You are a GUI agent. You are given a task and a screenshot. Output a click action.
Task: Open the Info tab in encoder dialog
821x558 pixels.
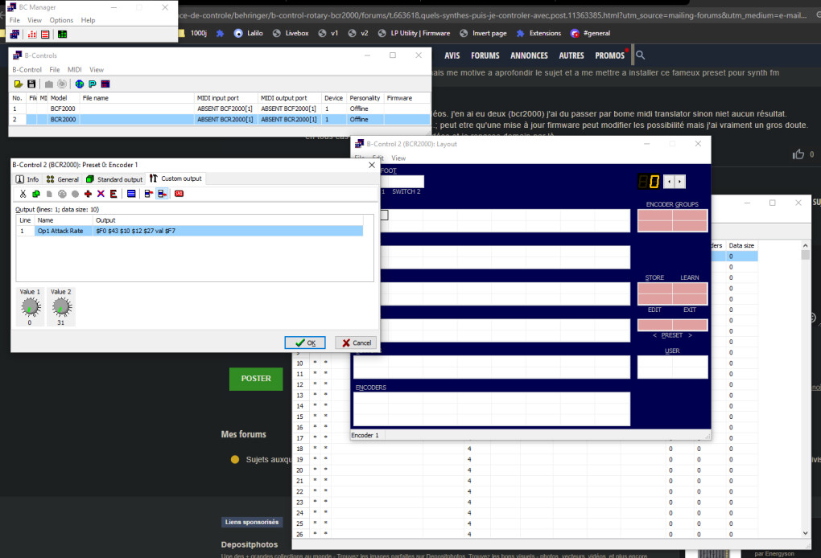(27, 179)
